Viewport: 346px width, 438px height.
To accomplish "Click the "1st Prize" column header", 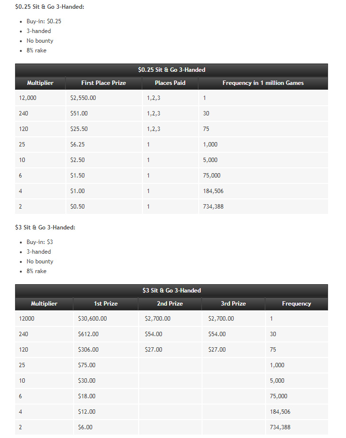I will (x=106, y=304).
